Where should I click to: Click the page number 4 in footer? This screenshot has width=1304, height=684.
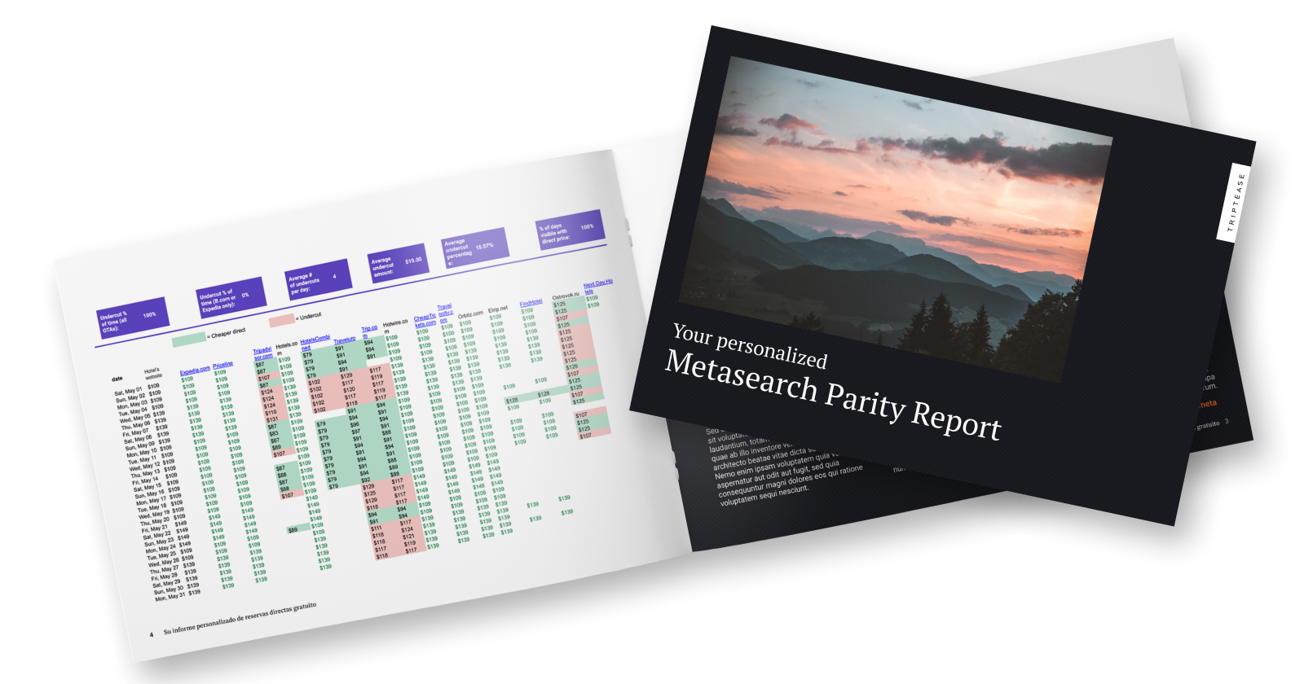pos(151,634)
